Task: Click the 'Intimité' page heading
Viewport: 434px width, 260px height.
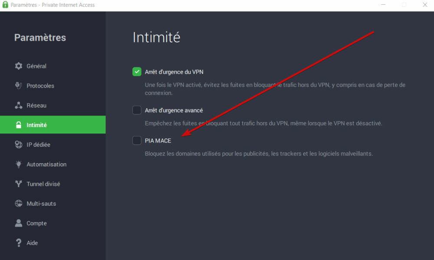Action: pos(156,37)
